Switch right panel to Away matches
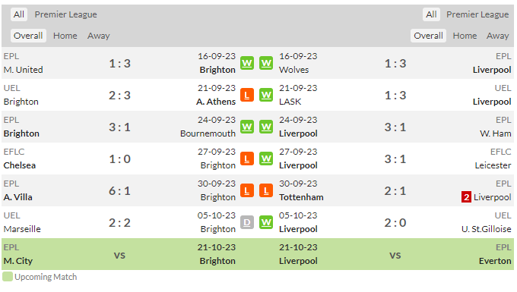Screen dimensions: 517x292 498,36
